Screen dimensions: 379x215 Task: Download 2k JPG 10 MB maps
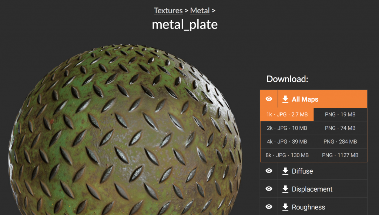(x=287, y=128)
